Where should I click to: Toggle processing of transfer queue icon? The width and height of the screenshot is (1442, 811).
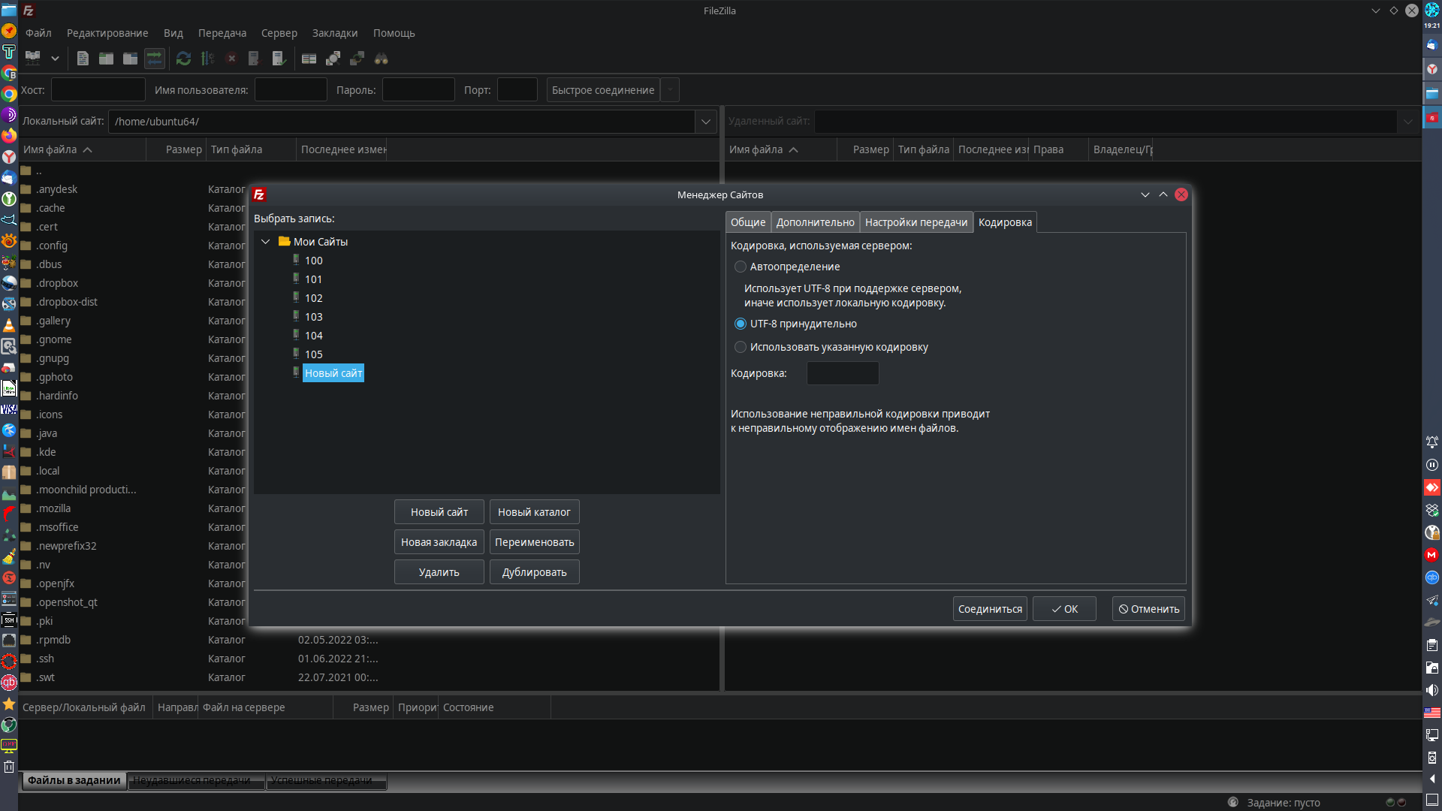(x=208, y=58)
